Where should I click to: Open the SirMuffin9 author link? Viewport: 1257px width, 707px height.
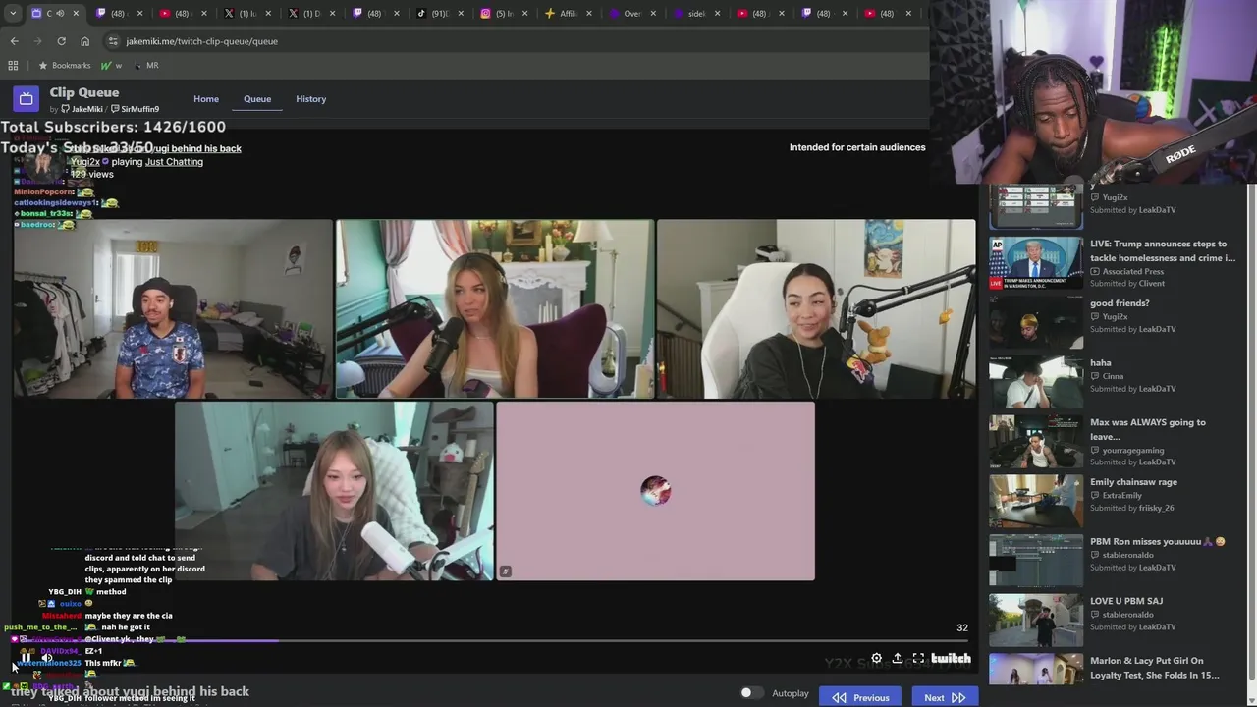[136, 109]
